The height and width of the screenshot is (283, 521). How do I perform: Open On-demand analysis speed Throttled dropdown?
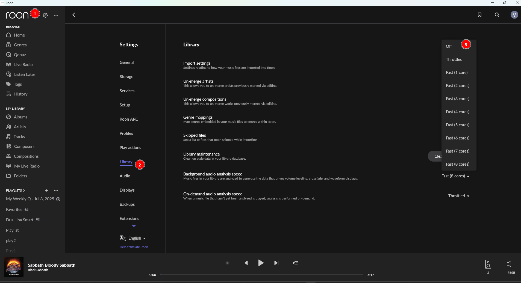coord(458,196)
